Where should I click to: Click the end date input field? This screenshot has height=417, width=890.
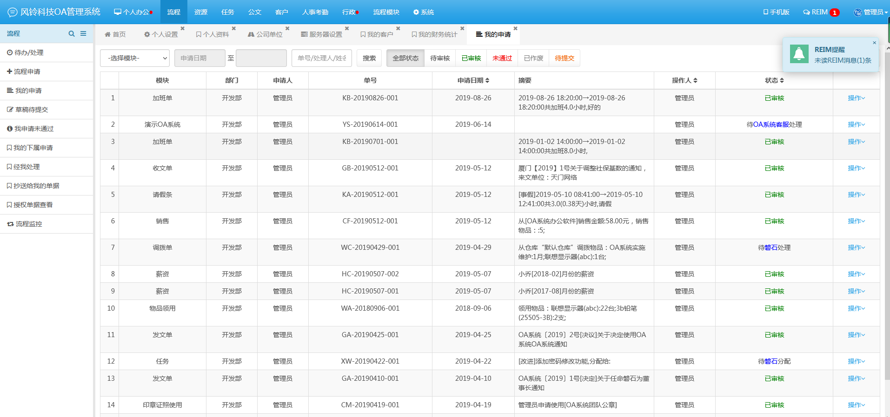point(261,58)
